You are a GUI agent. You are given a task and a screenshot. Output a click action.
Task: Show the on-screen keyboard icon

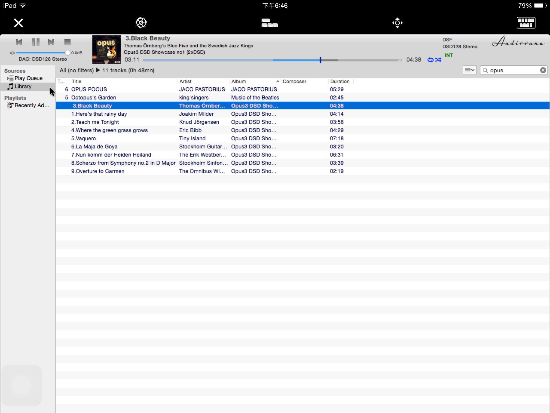coord(526,23)
